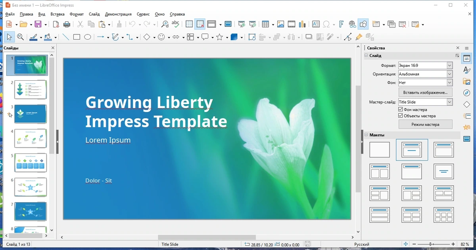
Task: Click Master Slide view icon
Action: coord(228,24)
